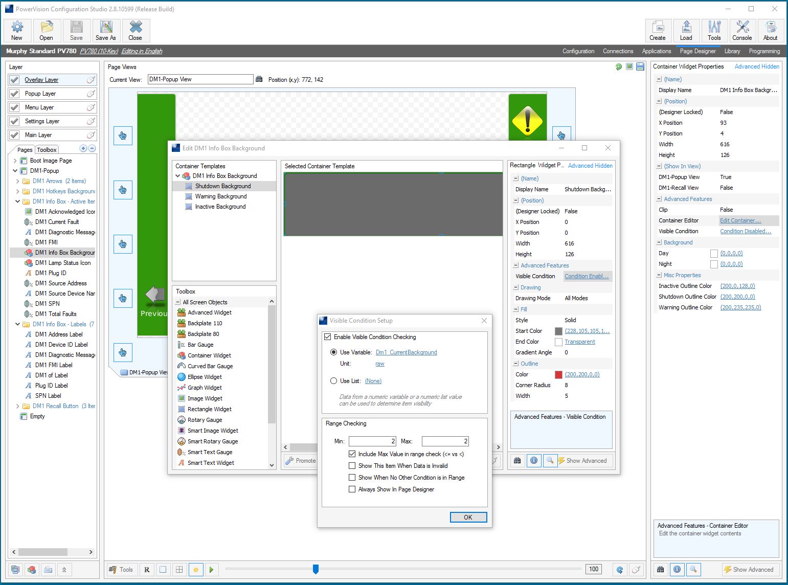788x585 pixels.
Task: Click the Save As toolbar icon
Action: tap(106, 31)
